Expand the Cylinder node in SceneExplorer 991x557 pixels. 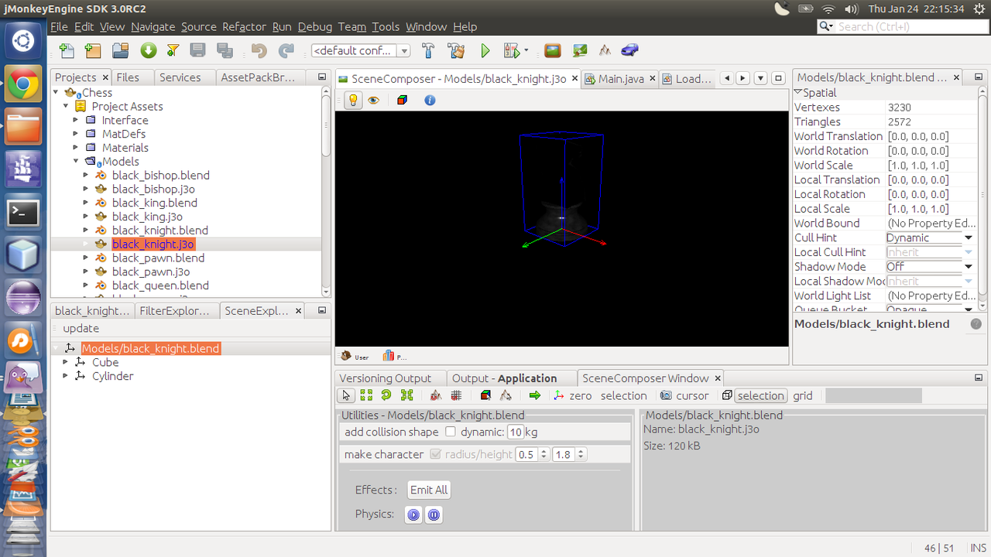pyautogui.click(x=66, y=376)
